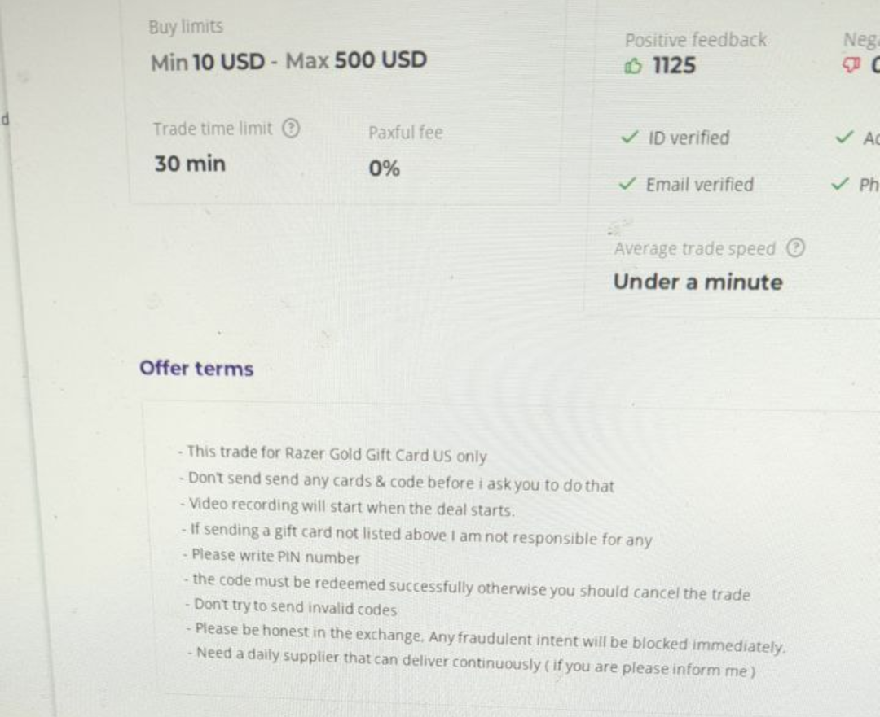Click the Please write PIN number line

(x=275, y=557)
